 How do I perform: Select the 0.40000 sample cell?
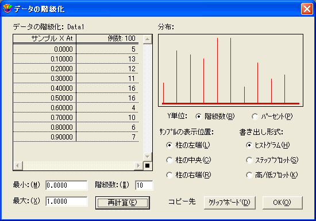[x=45, y=88]
